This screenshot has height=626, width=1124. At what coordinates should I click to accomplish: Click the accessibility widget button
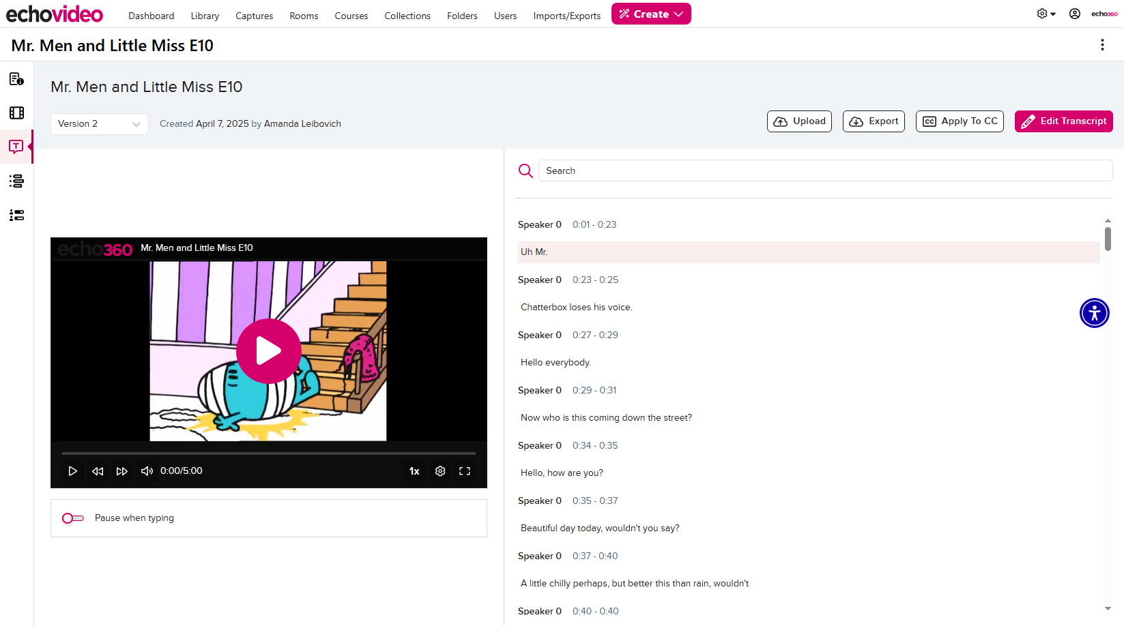pyautogui.click(x=1095, y=313)
